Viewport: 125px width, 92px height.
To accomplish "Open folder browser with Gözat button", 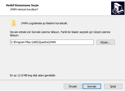I will click(x=106, y=42).
